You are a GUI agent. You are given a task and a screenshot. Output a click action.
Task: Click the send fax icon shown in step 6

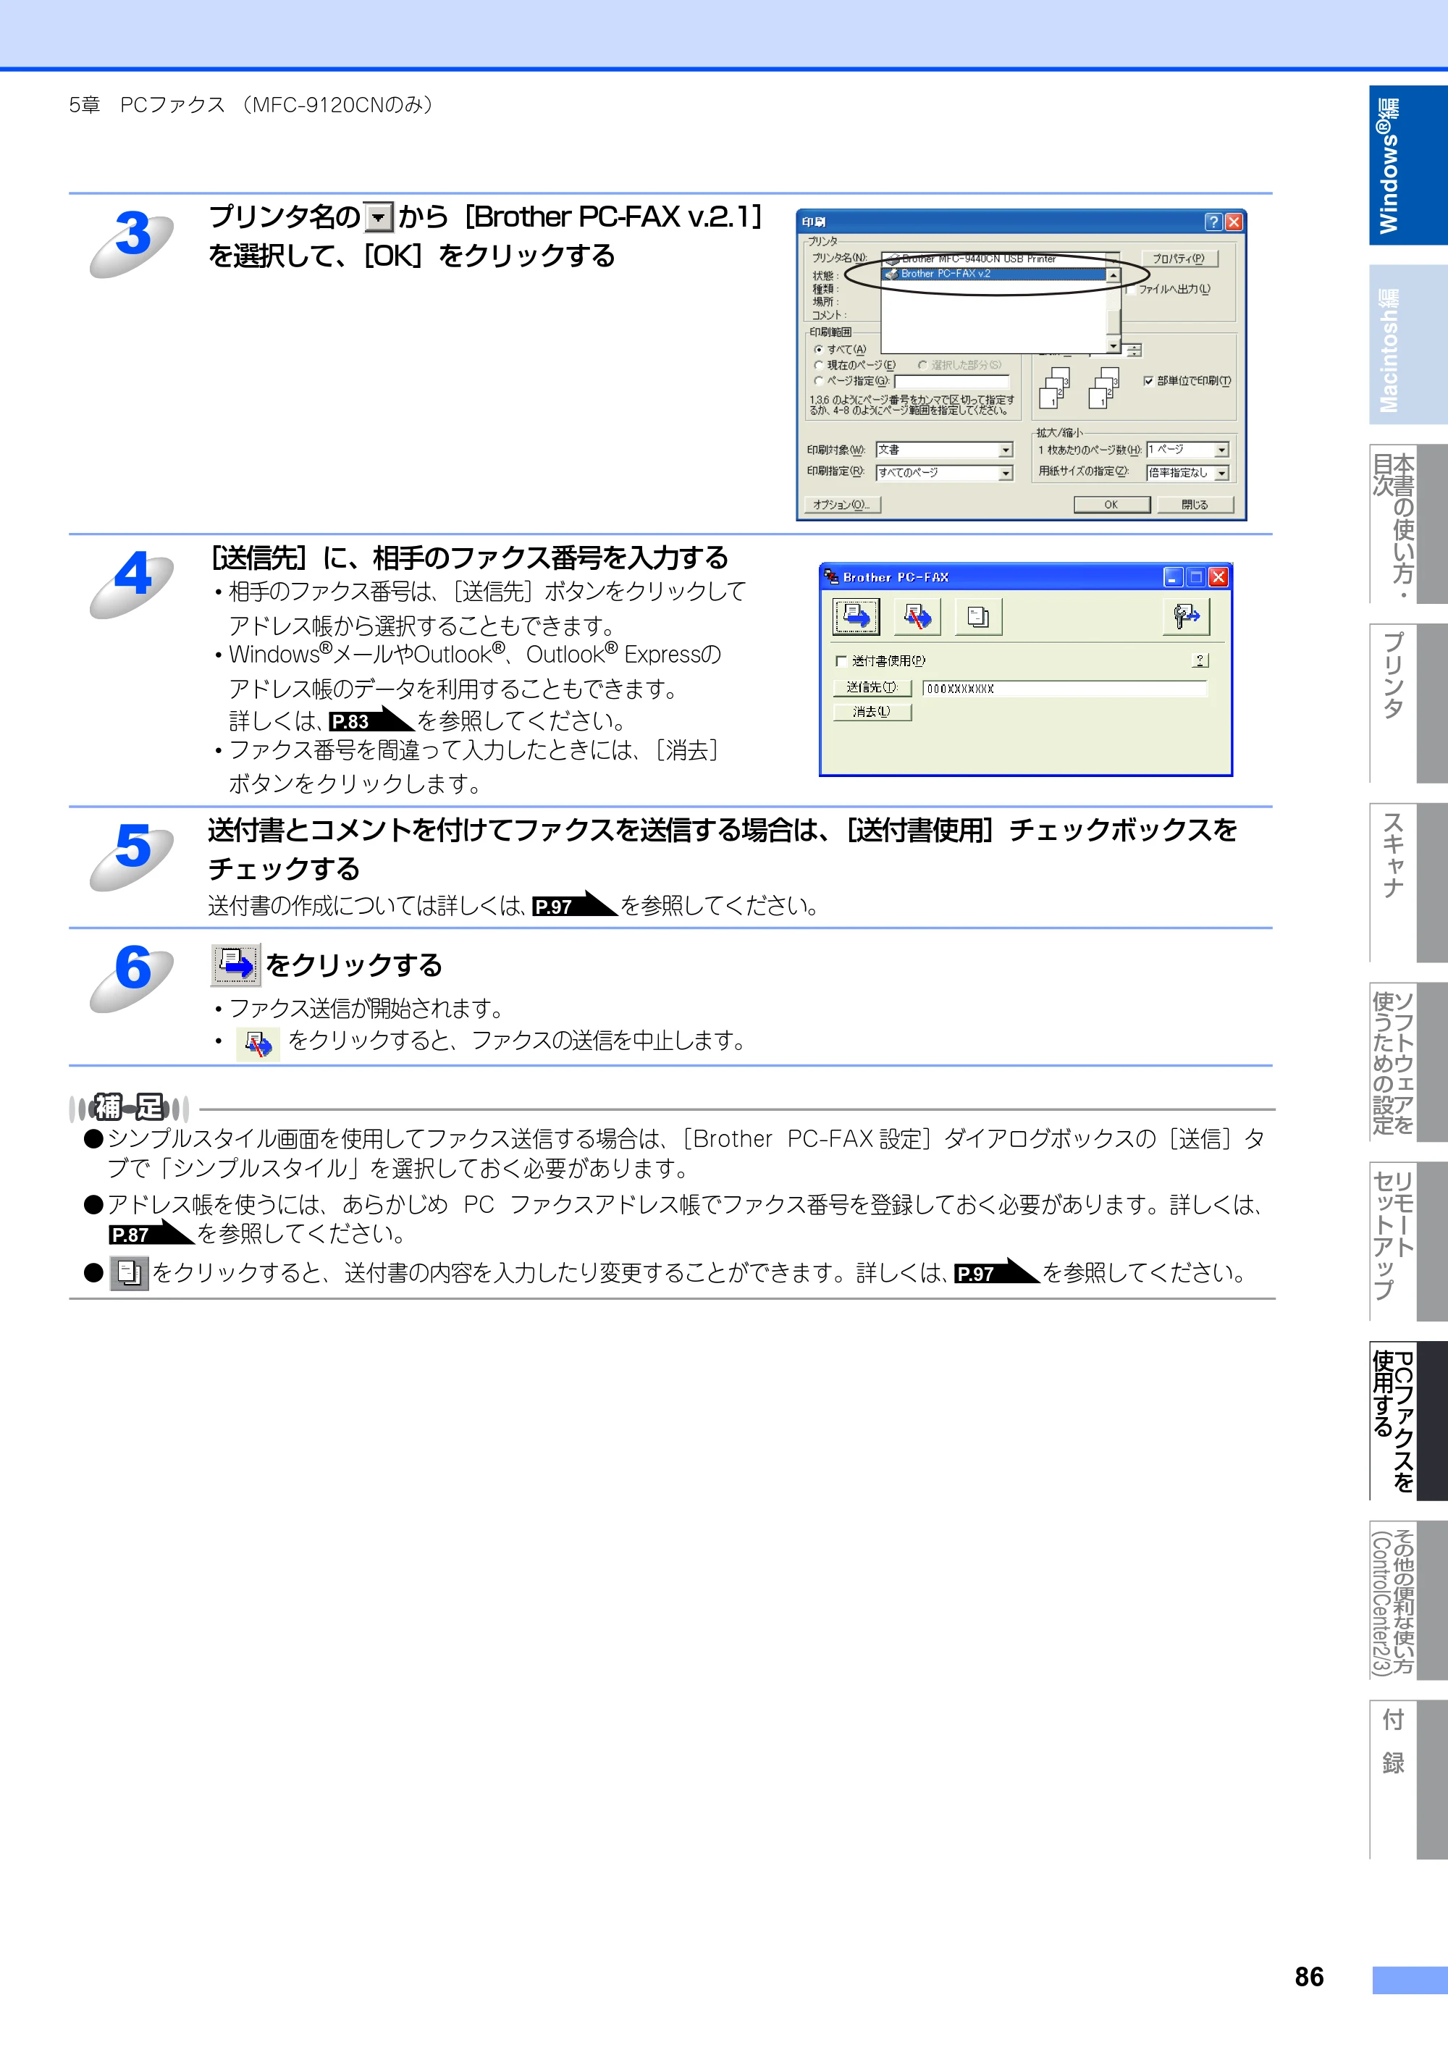pos(236,965)
